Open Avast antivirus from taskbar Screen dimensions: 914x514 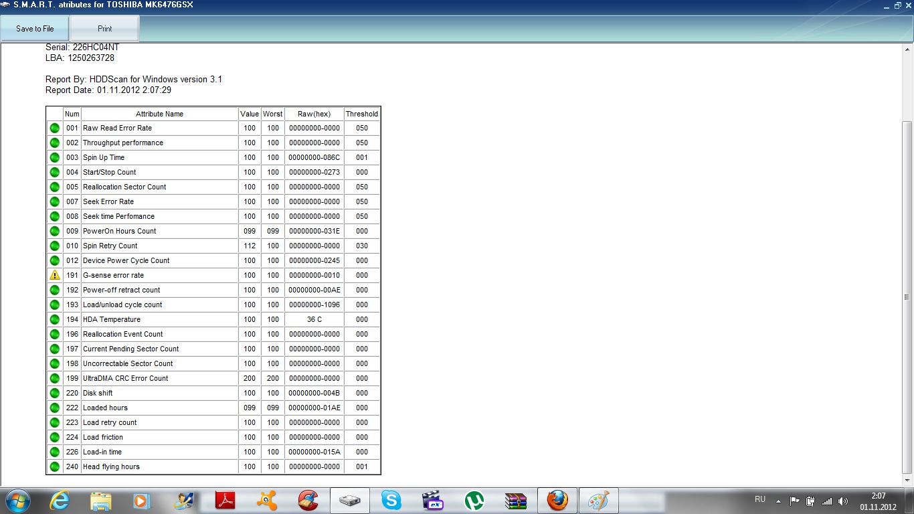[x=267, y=501]
